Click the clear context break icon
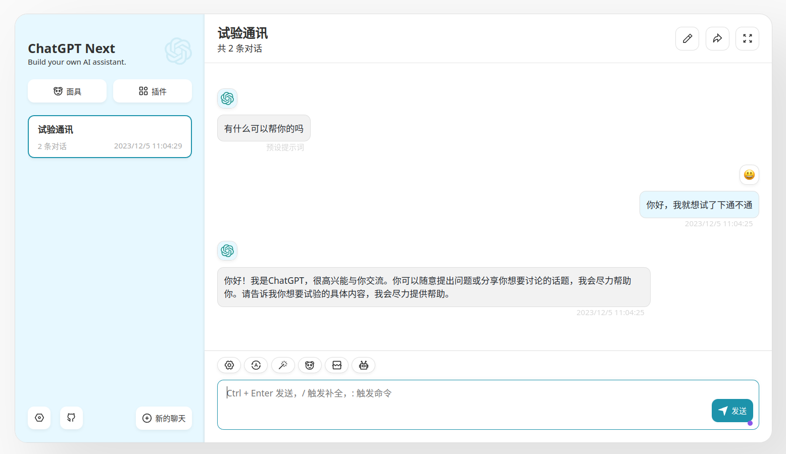The width and height of the screenshot is (786, 454). tap(337, 365)
